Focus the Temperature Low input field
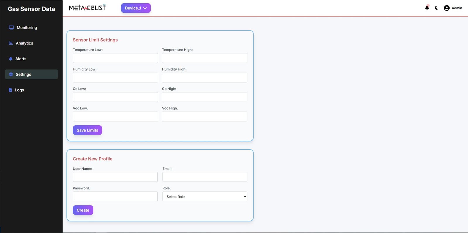Viewport: 468px width, 233px height. tap(115, 58)
